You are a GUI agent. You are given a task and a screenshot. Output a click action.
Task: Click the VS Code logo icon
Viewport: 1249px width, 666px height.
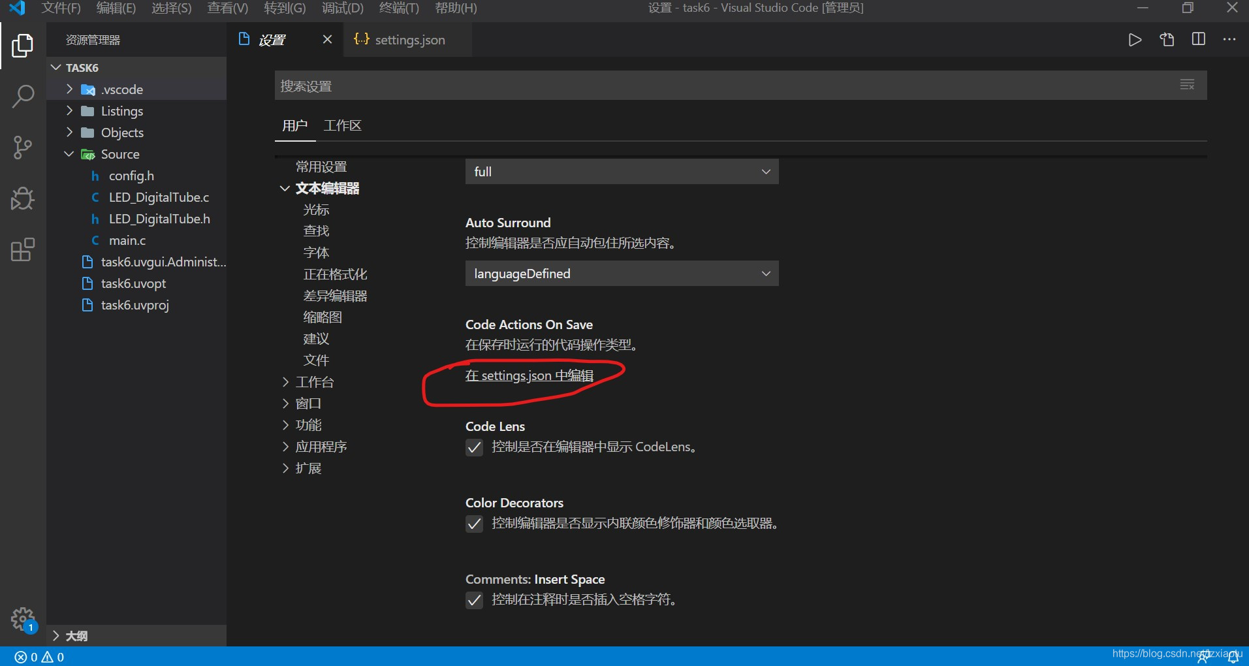(17, 8)
